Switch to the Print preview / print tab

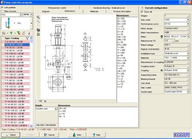click(57, 8)
